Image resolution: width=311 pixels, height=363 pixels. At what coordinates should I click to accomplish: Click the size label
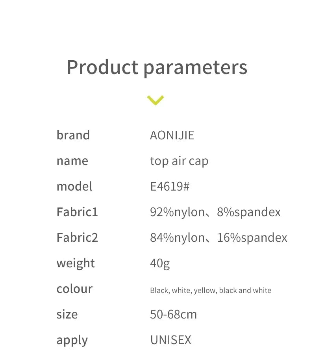click(x=67, y=314)
